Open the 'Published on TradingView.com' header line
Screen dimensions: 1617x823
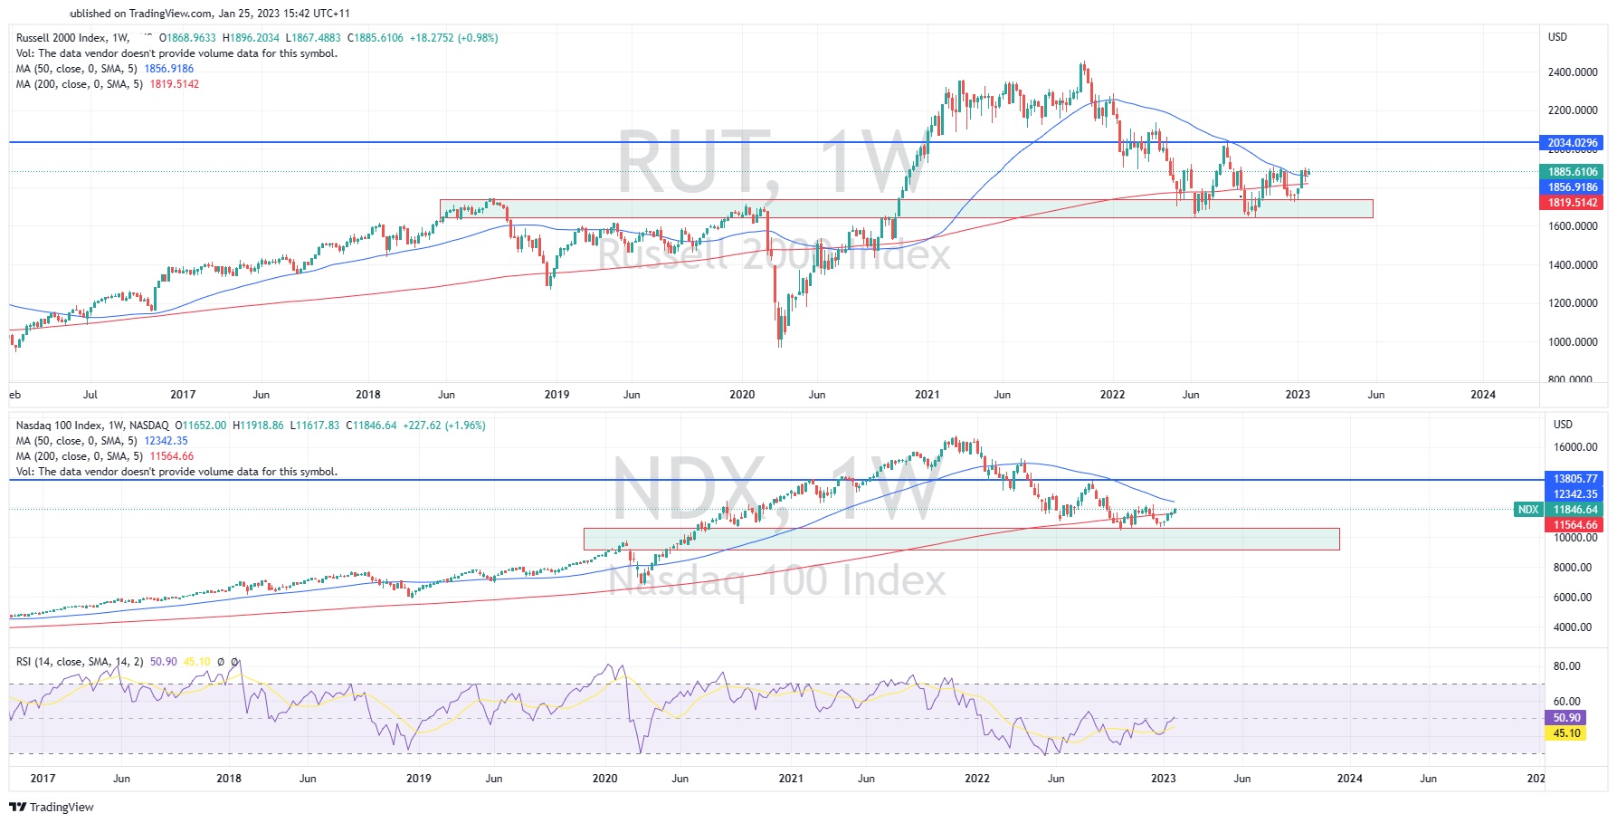[210, 14]
